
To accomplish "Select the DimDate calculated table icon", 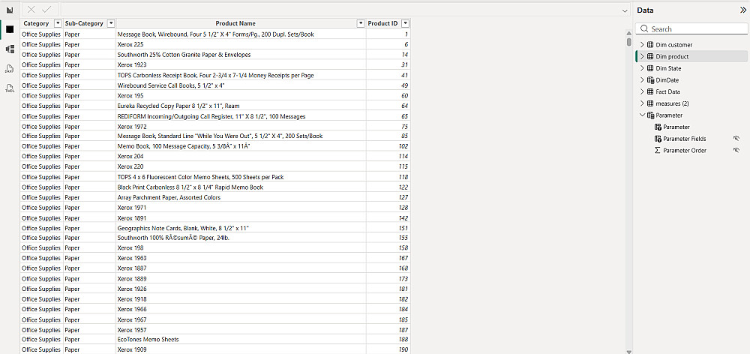I will pyautogui.click(x=650, y=80).
